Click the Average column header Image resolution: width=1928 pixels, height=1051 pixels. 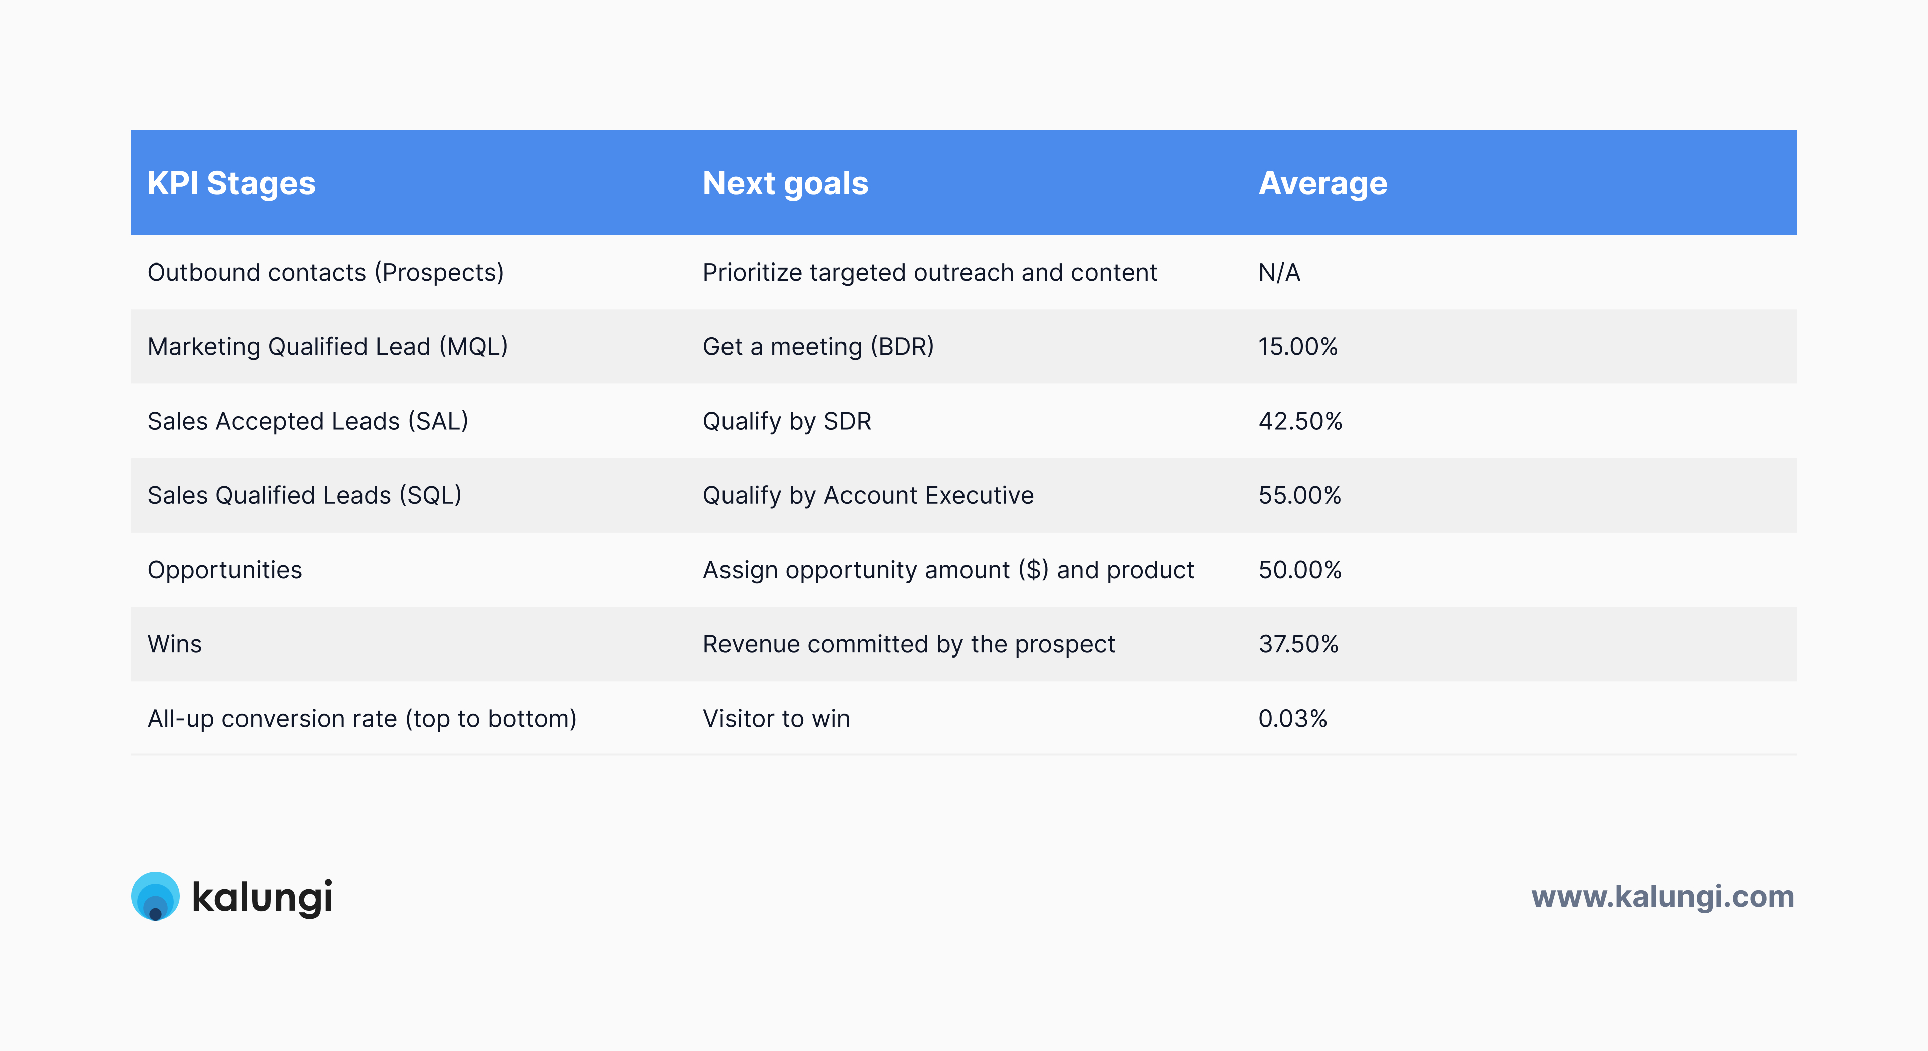point(1322,183)
